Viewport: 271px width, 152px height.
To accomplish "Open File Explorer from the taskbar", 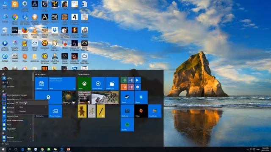I will 29,149.
